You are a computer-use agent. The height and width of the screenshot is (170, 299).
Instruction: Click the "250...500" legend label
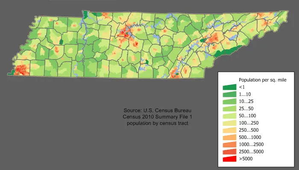[x=249, y=130]
